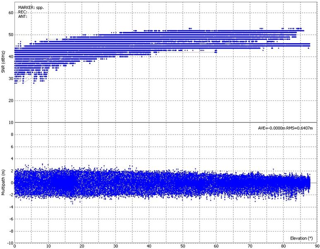320x249 pixels.
Task: Click the -10 tick on Multipath axis
Action: [x=10, y=243]
